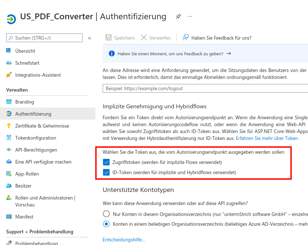308x245 pixels.
Task: Click the API-Berechtigungen arrow icon
Action: point(8,150)
